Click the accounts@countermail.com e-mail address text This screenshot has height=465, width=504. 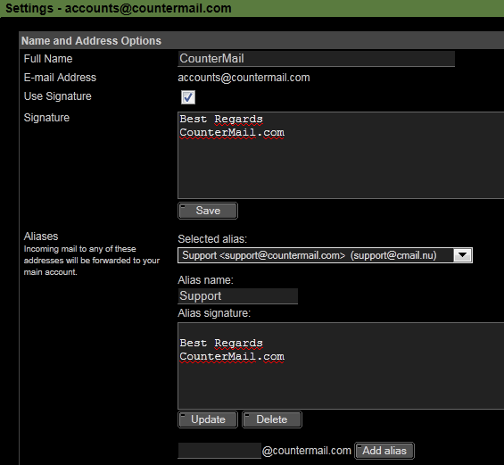[244, 78]
